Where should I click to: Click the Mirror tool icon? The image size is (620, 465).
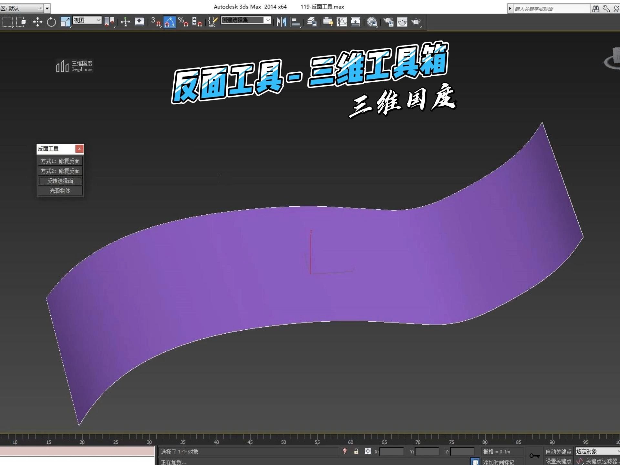click(281, 22)
